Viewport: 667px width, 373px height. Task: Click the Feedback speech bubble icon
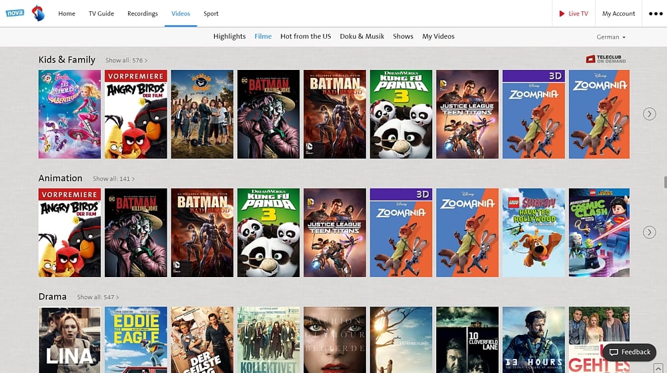pyautogui.click(x=614, y=352)
